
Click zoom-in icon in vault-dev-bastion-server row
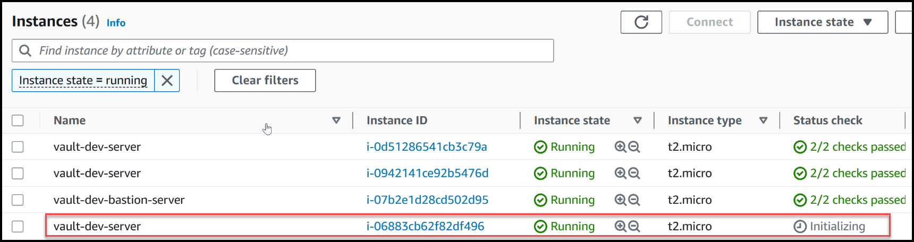[620, 200]
